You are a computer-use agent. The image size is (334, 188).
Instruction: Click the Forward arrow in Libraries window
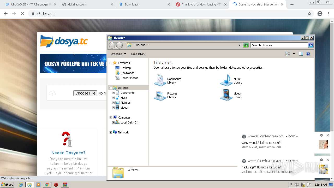click(x=119, y=45)
